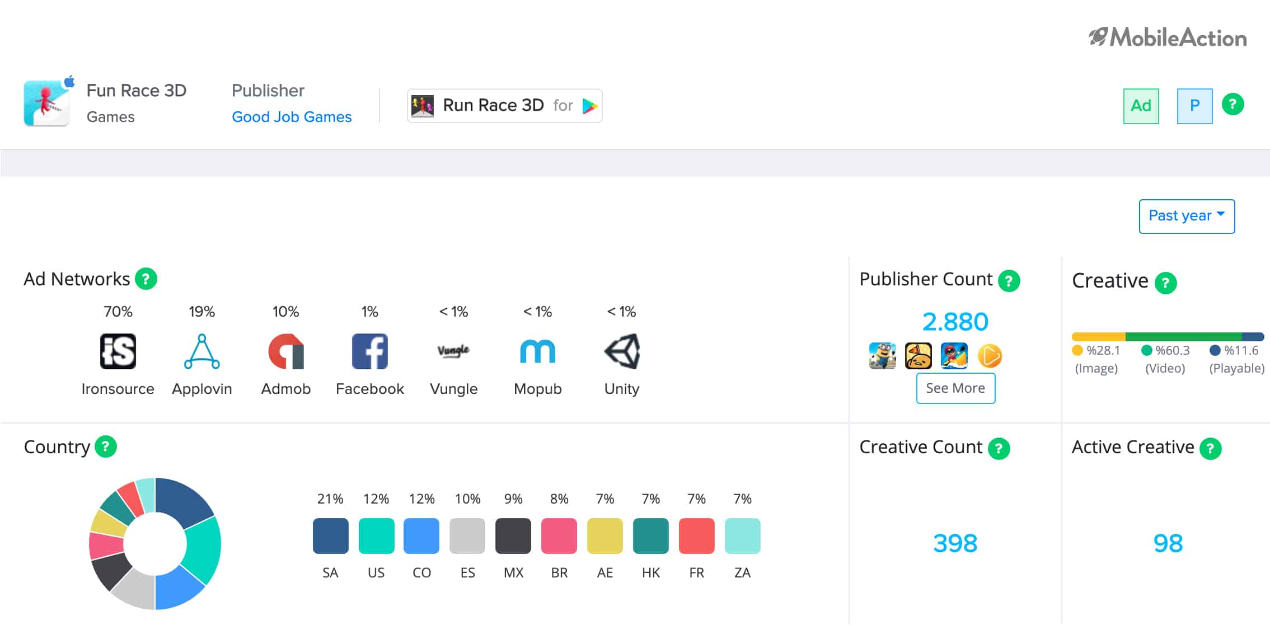This screenshot has height=625, width=1270.
Task: Click the 70% Ironsource share label
Action: (118, 312)
